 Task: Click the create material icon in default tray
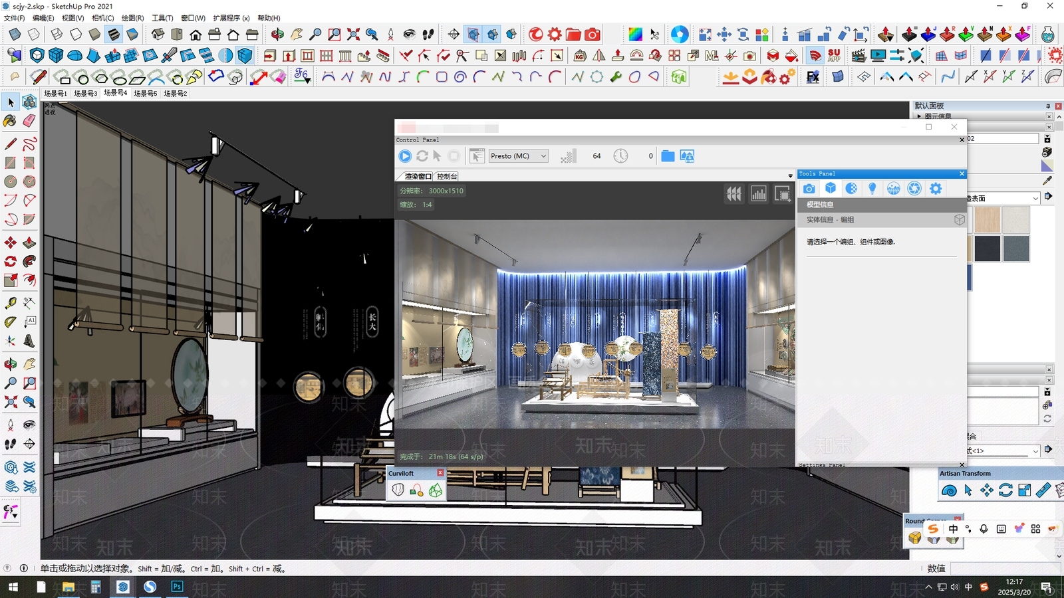pos(1047,152)
